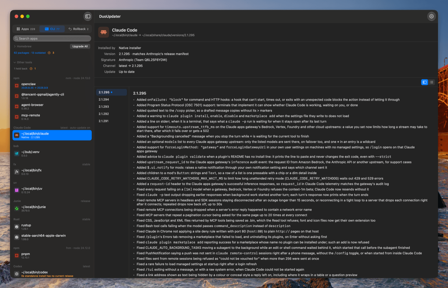Select the CLI tab
Screen dimensions: 448x288
click(52, 29)
